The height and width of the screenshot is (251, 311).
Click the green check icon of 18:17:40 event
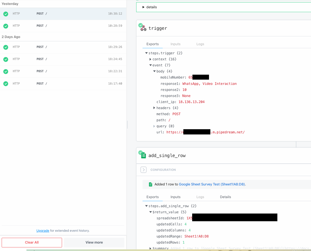pos(6,83)
